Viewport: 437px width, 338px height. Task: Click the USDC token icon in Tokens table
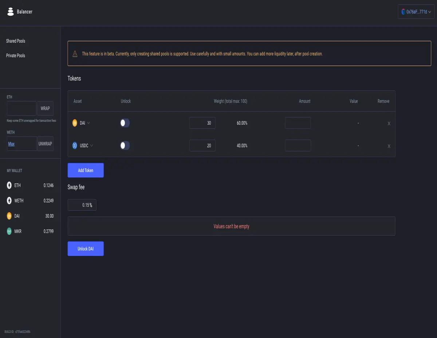pos(75,145)
